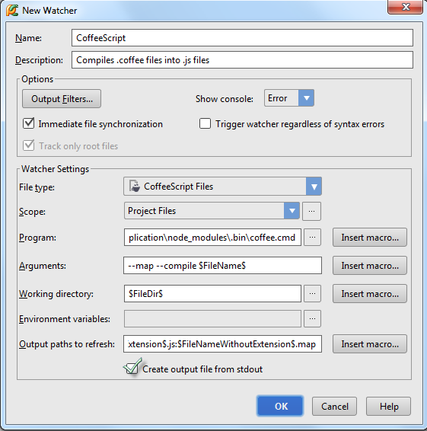This screenshot has width=427, height=431.
Task: Click the WebStorm app icon in title bar
Action: click(12, 11)
